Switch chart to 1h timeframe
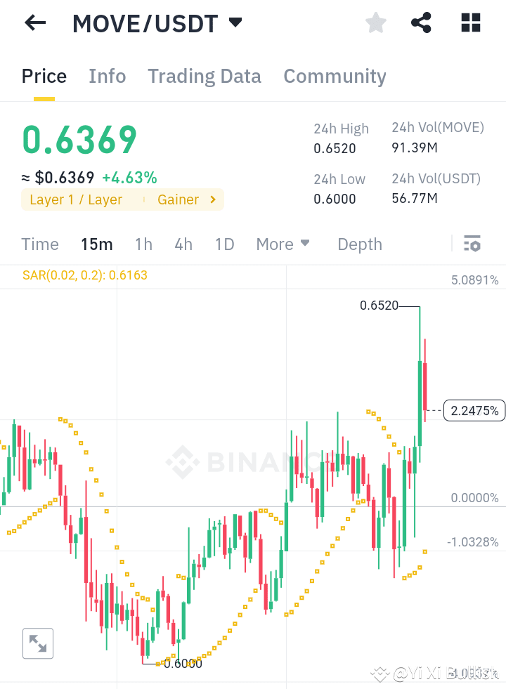Viewport: 506px width, 689px height. click(143, 244)
